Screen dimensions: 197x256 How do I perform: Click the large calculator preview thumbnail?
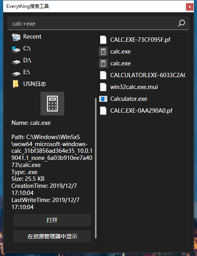tap(52, 104)
